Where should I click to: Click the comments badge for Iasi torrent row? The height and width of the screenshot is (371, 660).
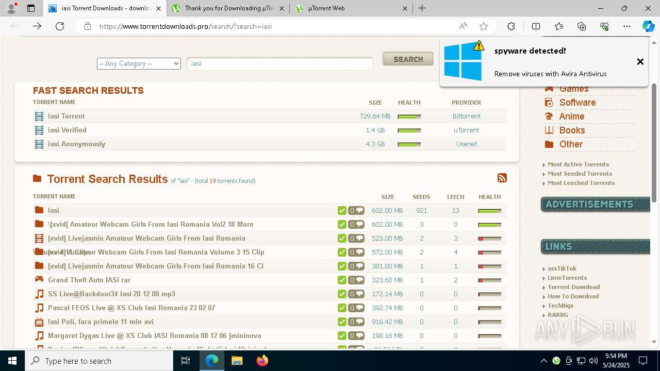click(x=356, y=210)
